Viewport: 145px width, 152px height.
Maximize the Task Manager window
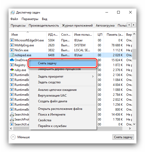118,12
